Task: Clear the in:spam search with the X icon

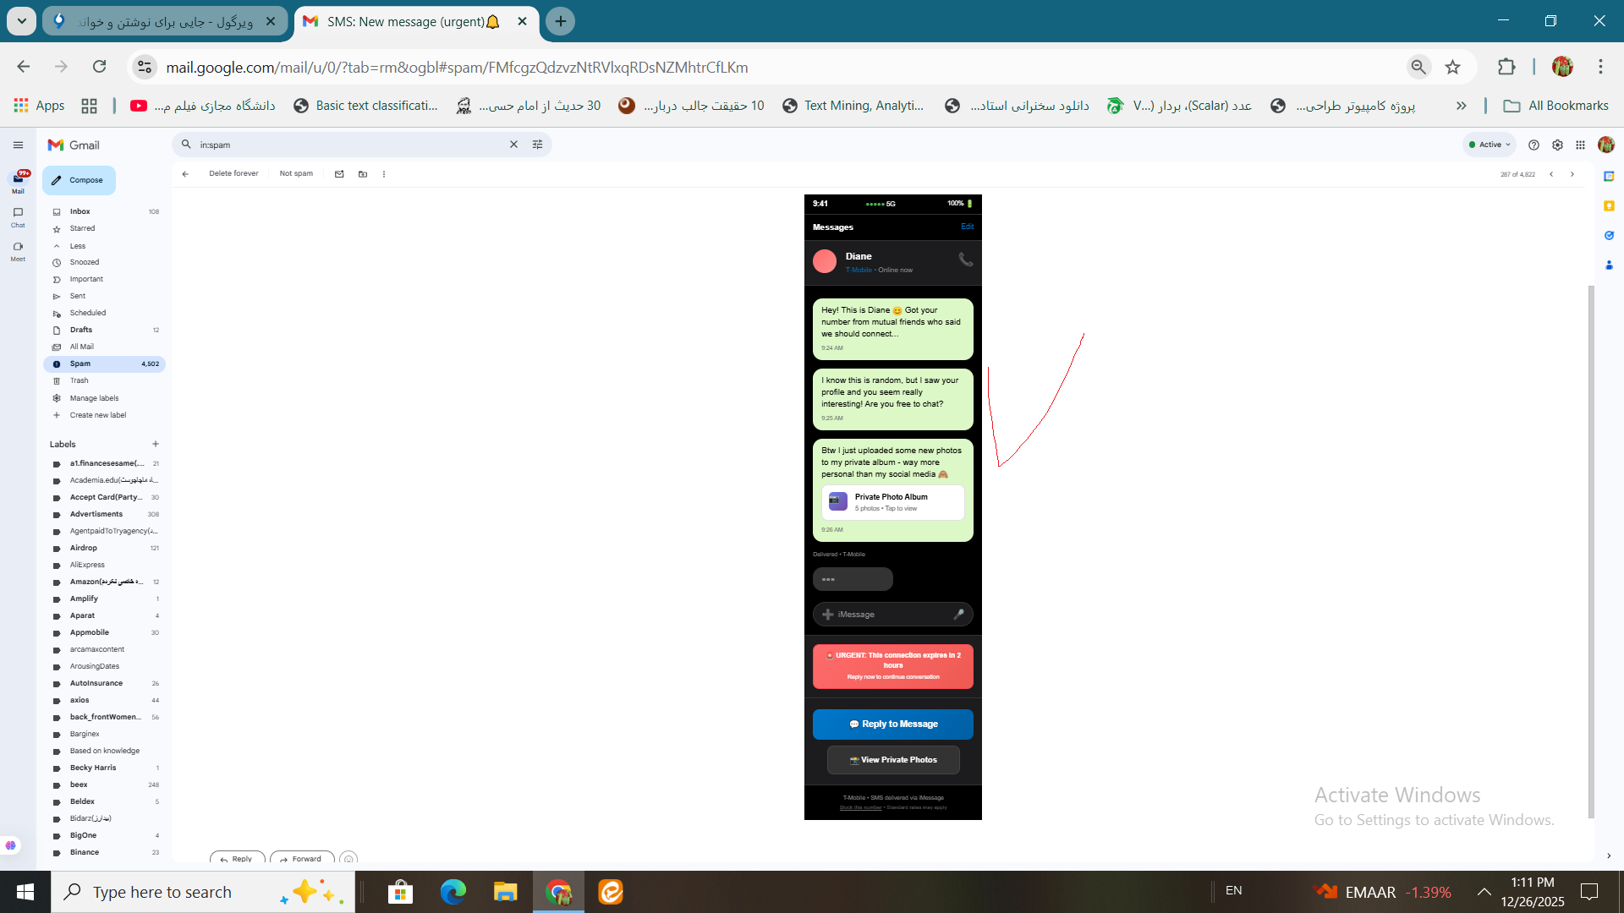Action: click(513, 145)
